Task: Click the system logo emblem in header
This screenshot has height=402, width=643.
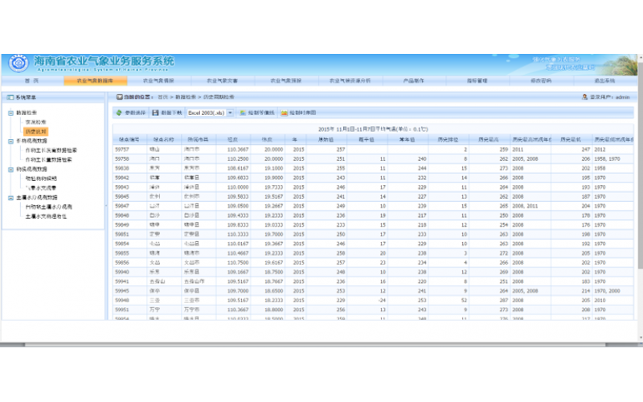Action: tap(16, 64)
